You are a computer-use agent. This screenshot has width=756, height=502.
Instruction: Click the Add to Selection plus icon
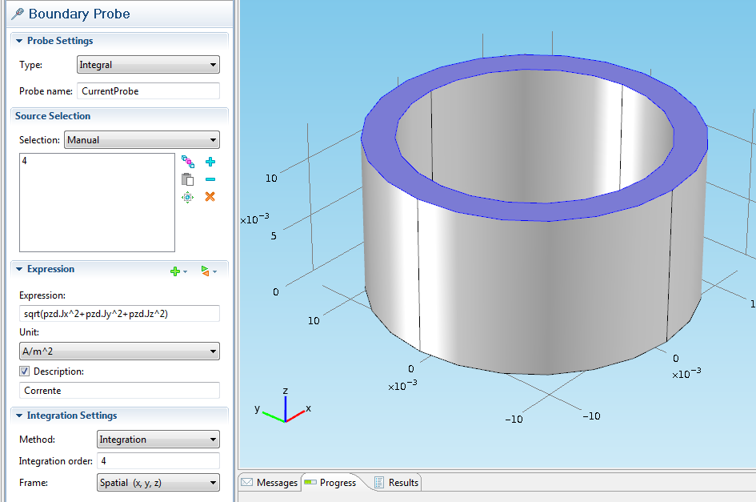click(x=210, y=162)
